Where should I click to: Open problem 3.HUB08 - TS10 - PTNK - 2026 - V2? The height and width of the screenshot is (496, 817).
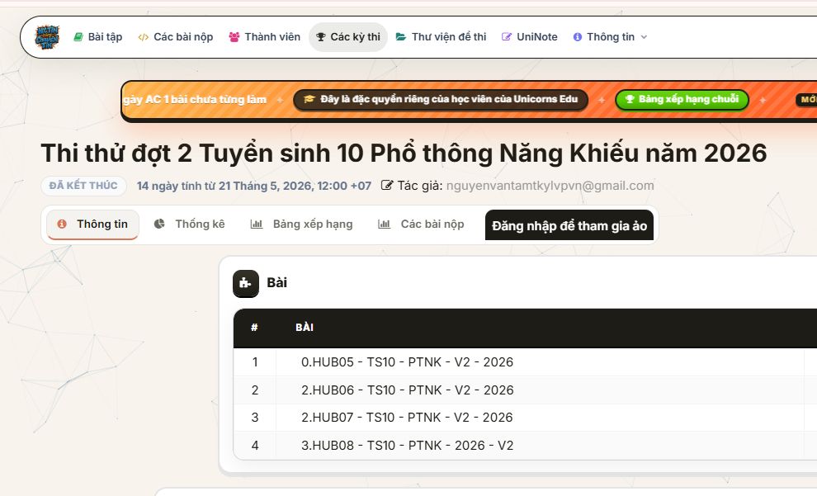click(408, 446)
